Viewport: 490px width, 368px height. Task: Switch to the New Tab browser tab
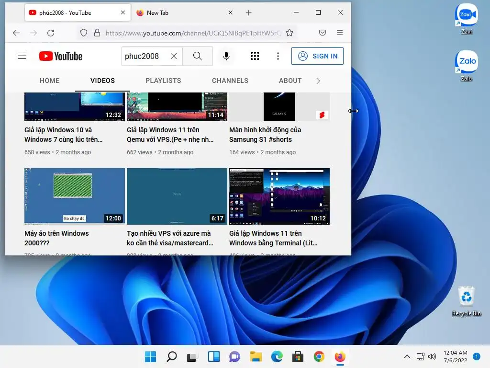(x=184, y=13)
